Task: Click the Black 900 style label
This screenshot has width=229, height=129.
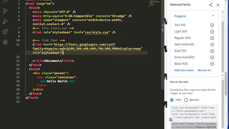Action: point(181,64)
